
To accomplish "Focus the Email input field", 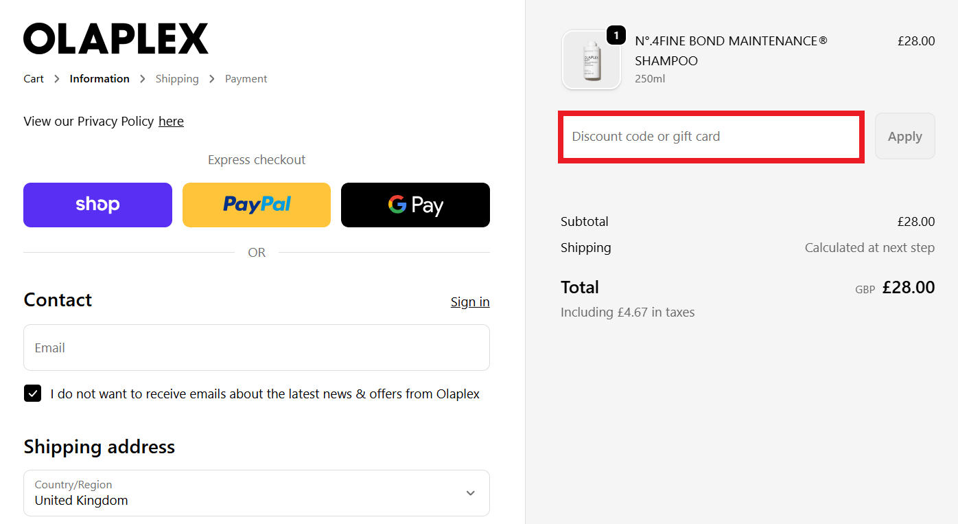I will (x=256, y=348).
